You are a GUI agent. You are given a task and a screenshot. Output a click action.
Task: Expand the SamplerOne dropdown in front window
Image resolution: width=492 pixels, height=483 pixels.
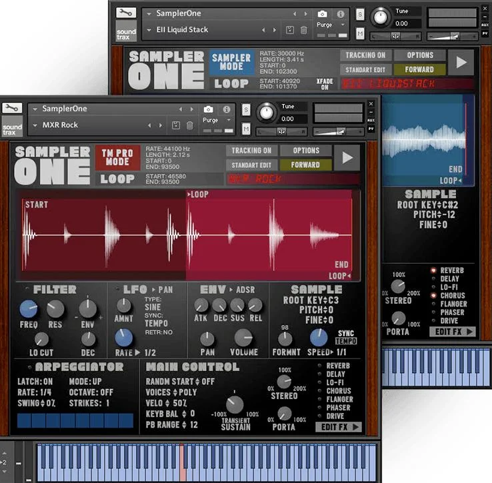(35, 109)
